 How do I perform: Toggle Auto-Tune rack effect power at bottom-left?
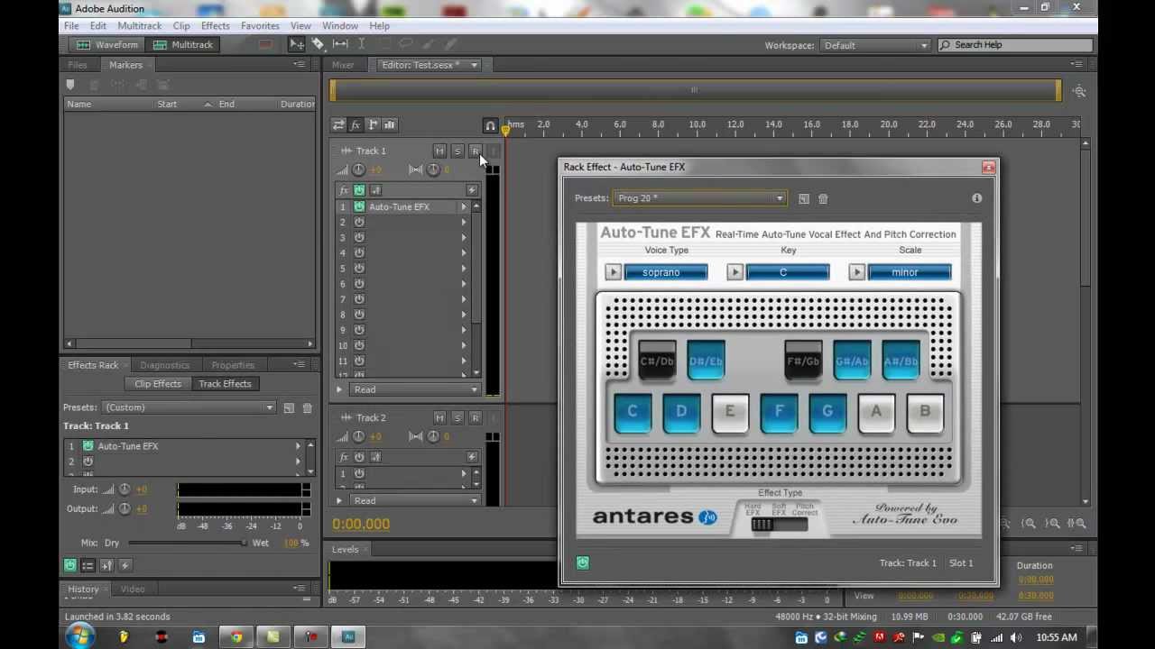[x=583, y=562]
